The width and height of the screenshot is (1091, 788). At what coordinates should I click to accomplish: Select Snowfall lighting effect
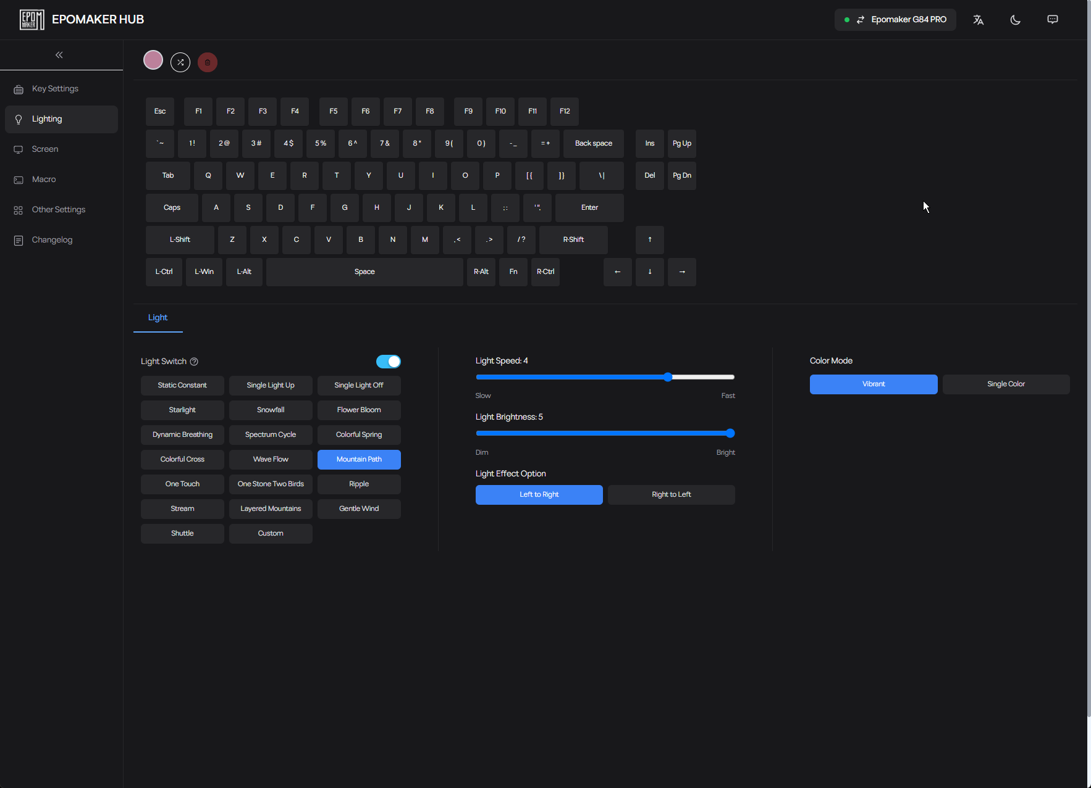pos(271,410)
